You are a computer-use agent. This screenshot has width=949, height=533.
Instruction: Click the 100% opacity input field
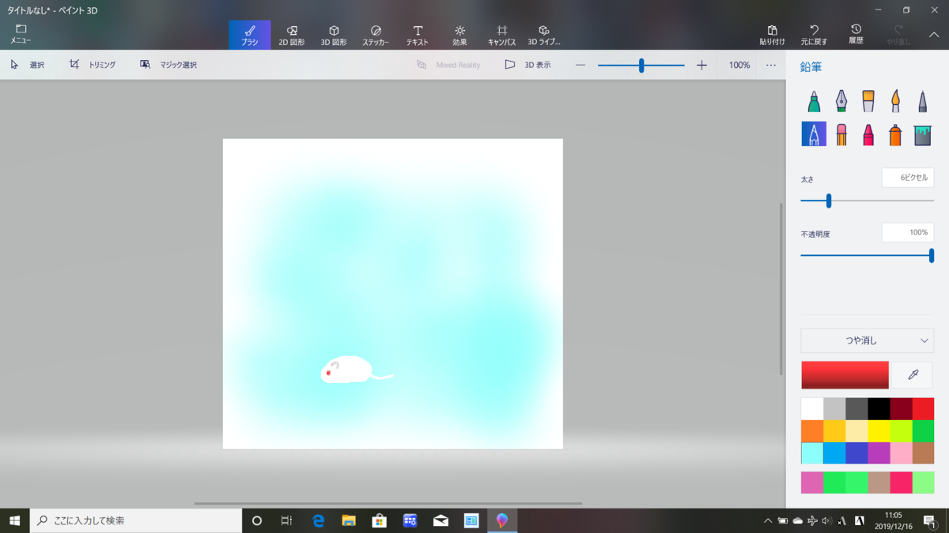click(x=908, y=232)
